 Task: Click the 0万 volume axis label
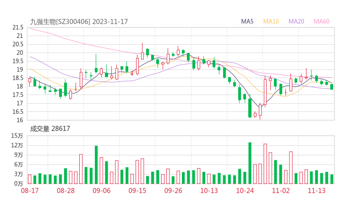click(19, 184)
